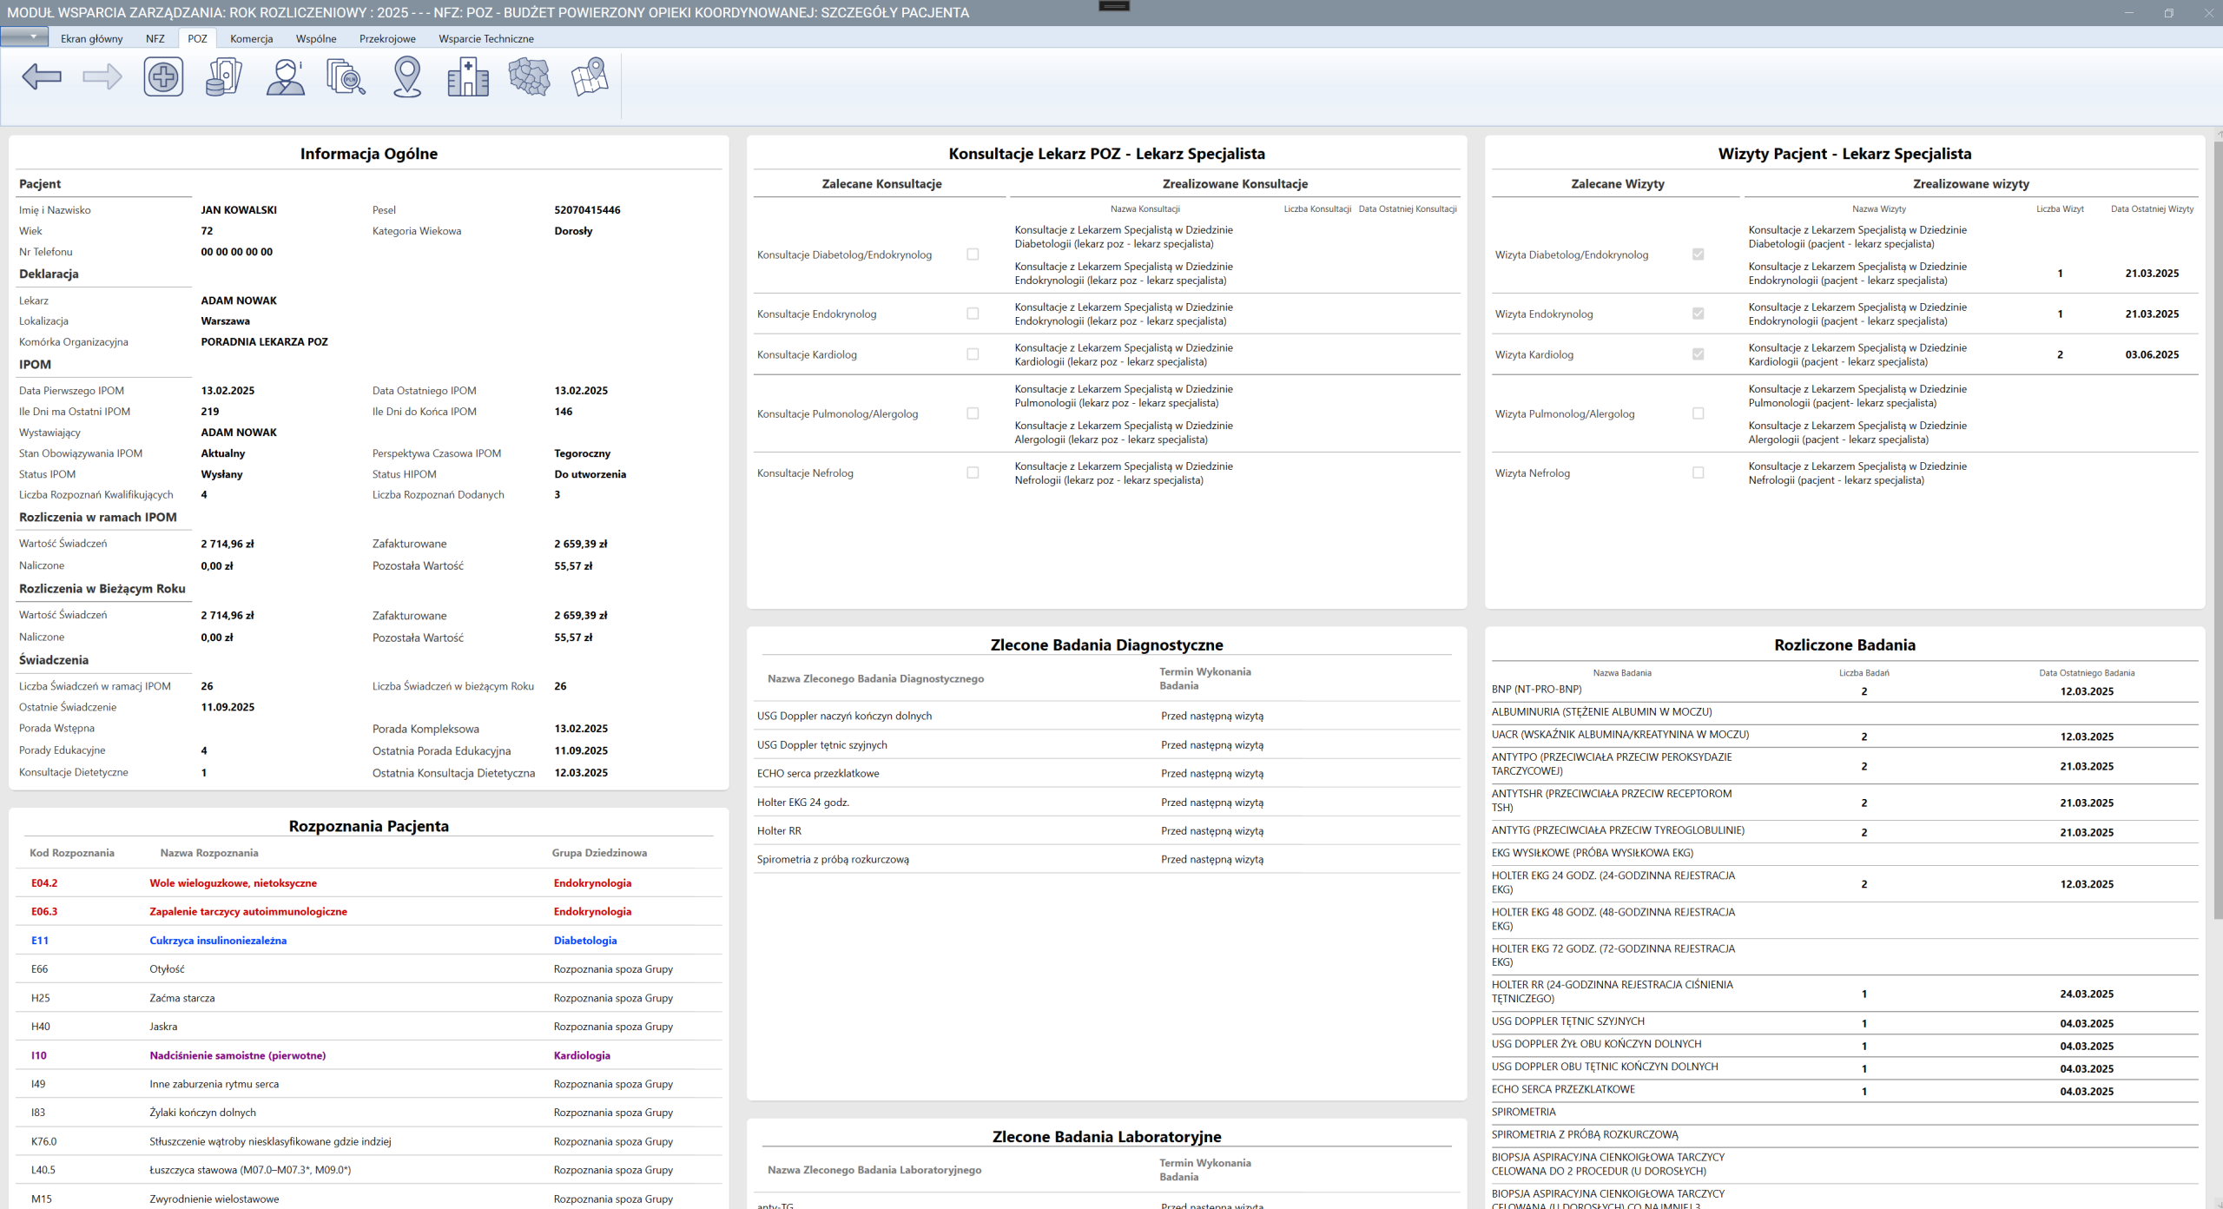Open the Komercja tab
Screen dimensions: 2223x1209
[252, 38]
